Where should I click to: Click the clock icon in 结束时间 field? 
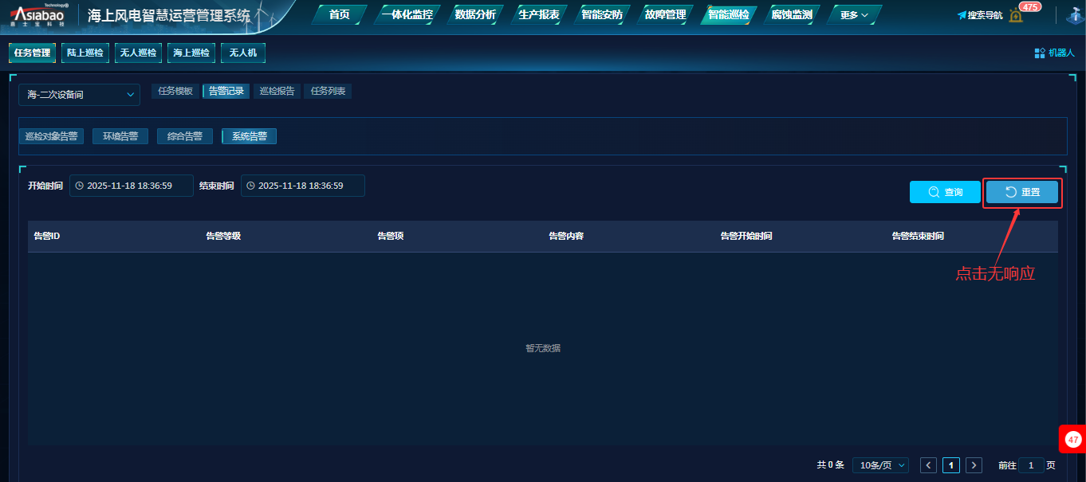250,186
